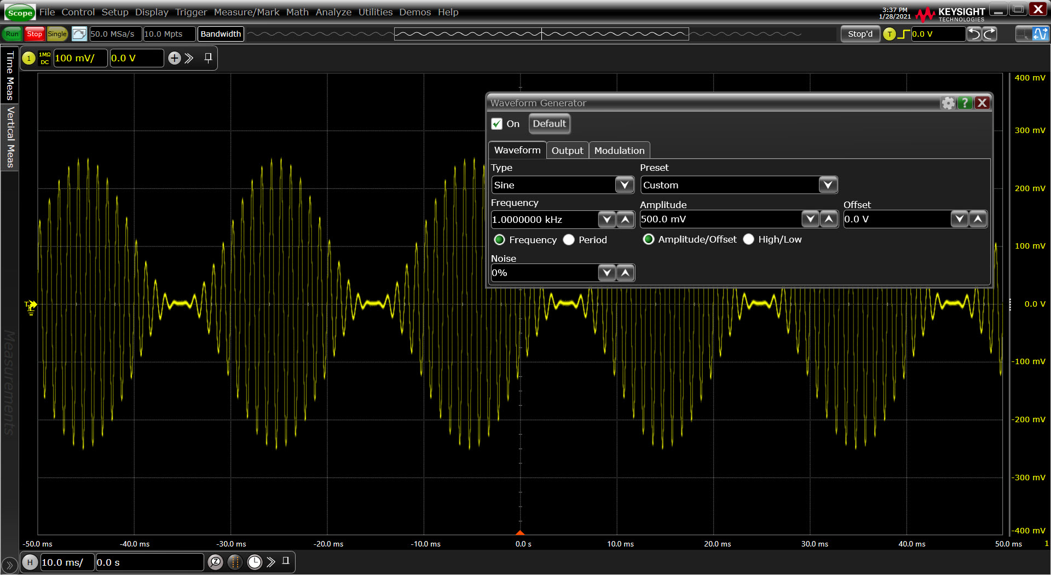Close the Waveform Generator dialog
The width and height of the screenshot is (1051, 575).
coord(982,103)
